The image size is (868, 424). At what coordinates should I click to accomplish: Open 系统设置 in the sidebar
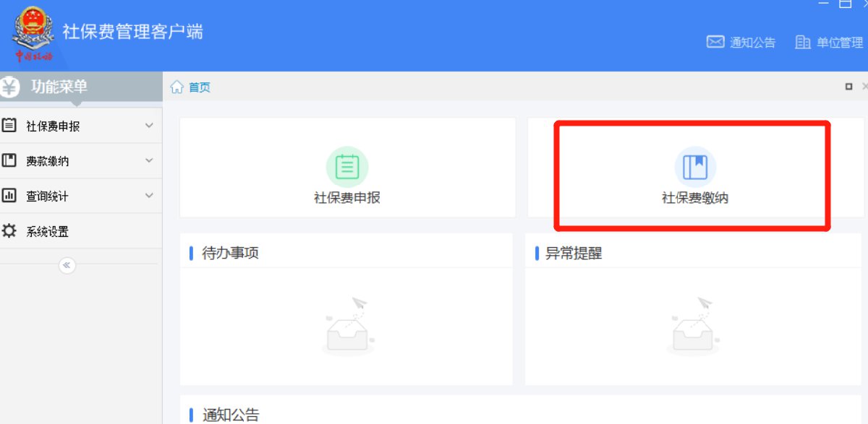coord(81,231)
